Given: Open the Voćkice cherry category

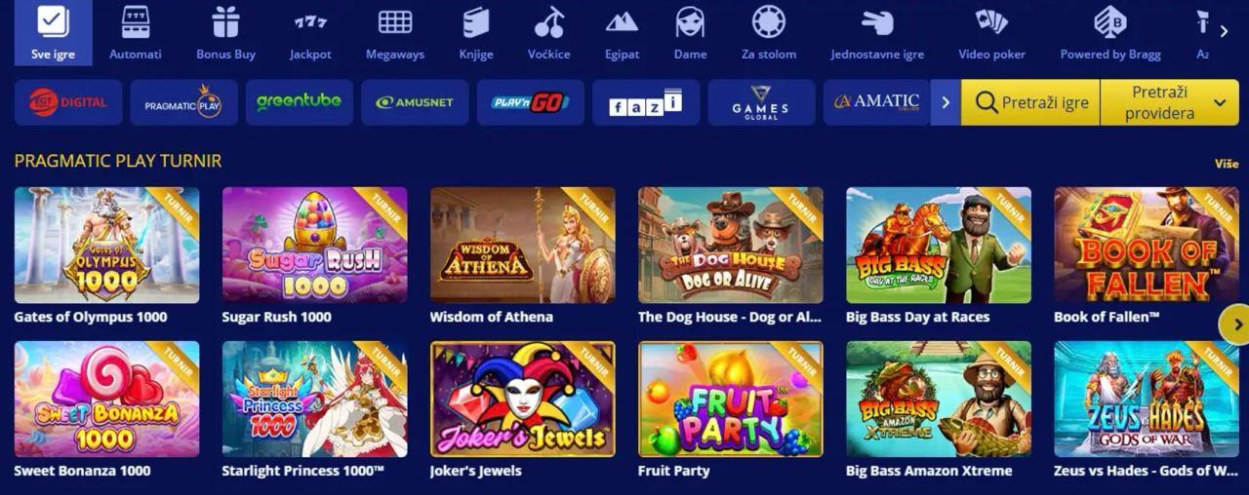Looking at the screenshot, I should (549, 32).
